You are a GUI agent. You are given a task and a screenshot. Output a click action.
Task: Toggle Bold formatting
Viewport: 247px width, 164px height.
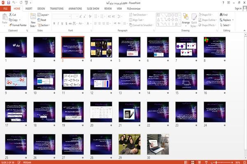pos(54,23)
